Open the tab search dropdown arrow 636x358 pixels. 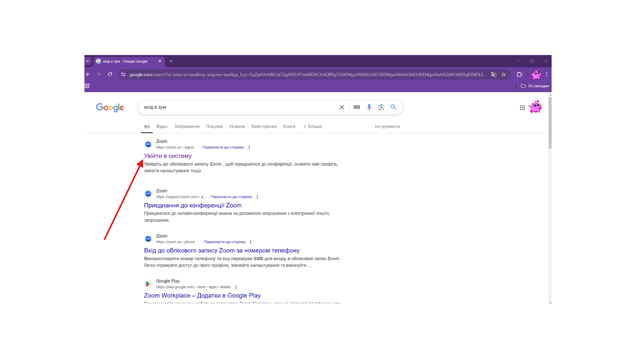[x=87, y=61]
